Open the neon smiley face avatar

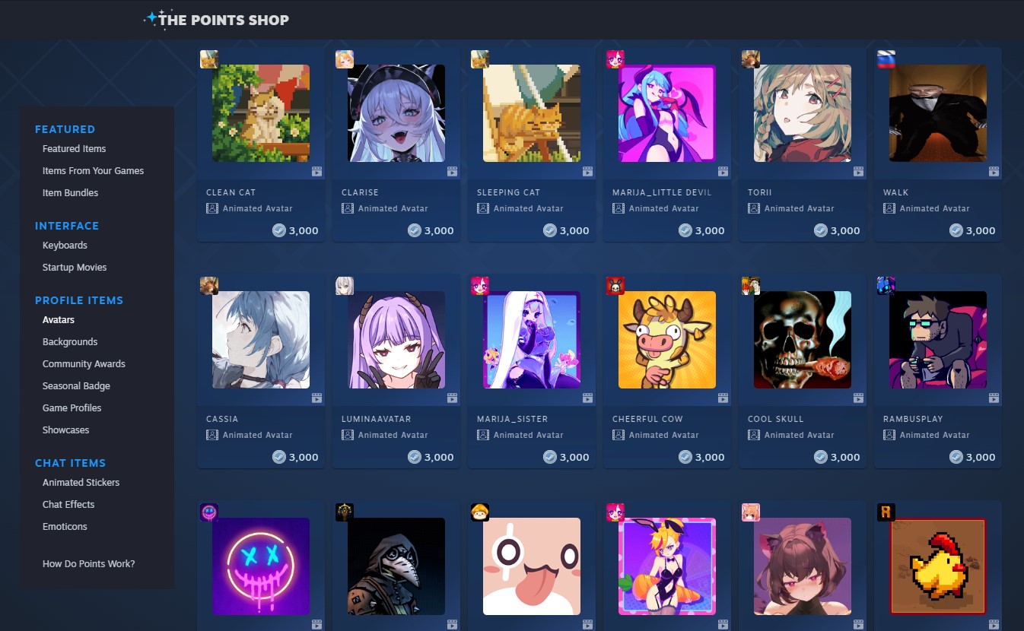tap(261, 566)
